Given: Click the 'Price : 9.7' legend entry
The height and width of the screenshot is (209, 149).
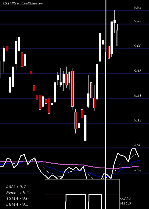Looking at the screenshot, I should (x=18, y=193).
